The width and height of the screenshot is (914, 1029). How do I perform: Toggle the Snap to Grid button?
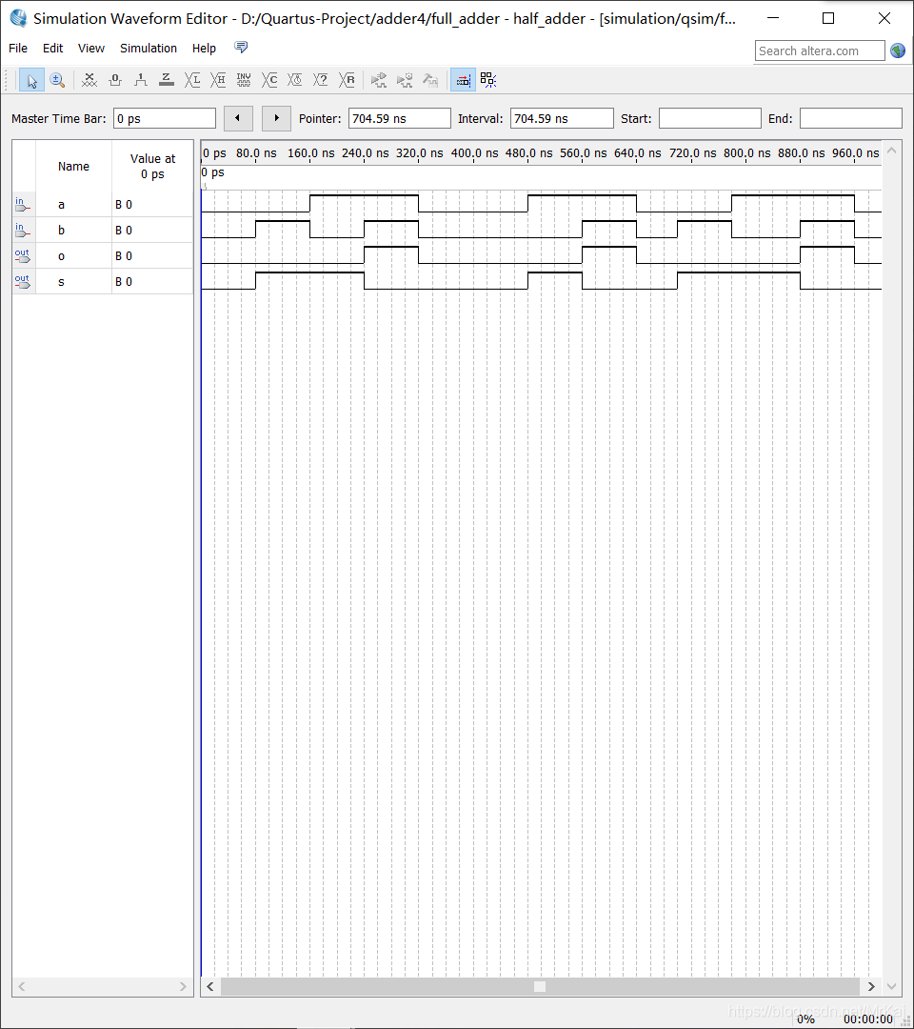coord(488,80)
